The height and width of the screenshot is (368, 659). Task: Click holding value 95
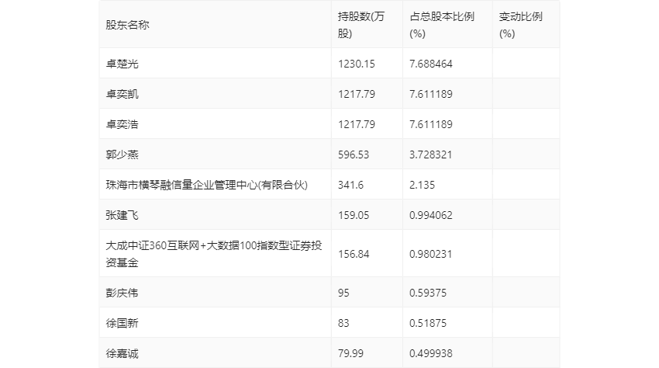(x=343, y=293)
